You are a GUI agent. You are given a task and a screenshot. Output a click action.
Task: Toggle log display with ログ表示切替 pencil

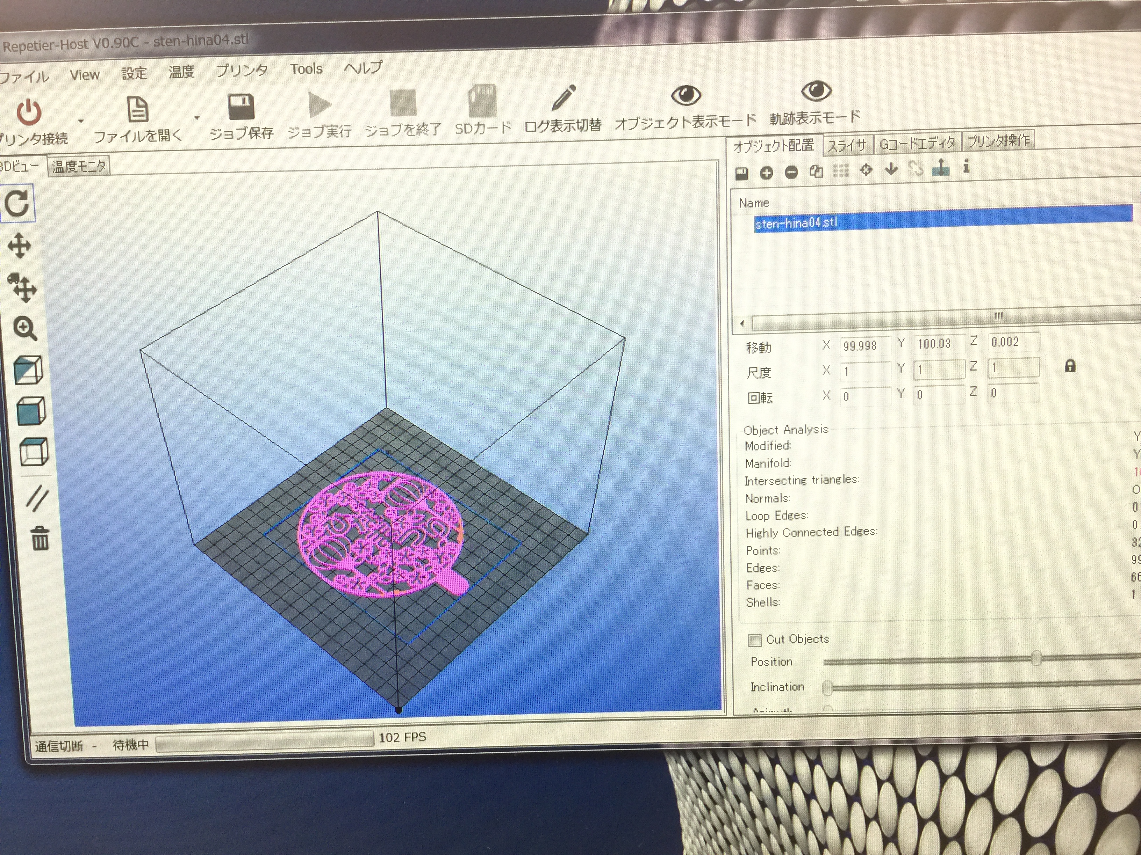tap(563, 97)
